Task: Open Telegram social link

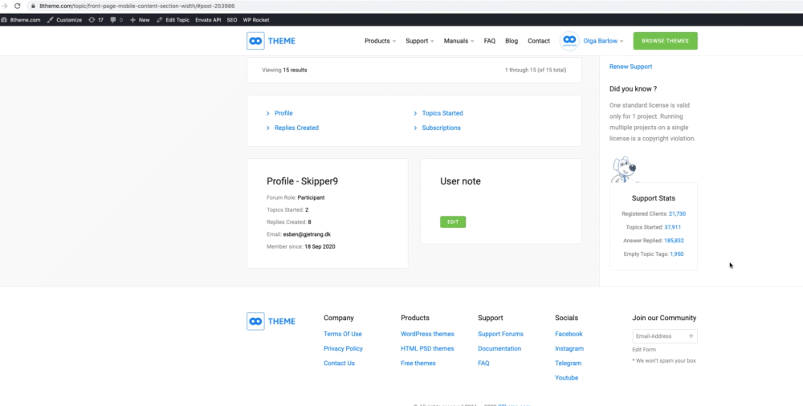Action: (x=569, y=363)
